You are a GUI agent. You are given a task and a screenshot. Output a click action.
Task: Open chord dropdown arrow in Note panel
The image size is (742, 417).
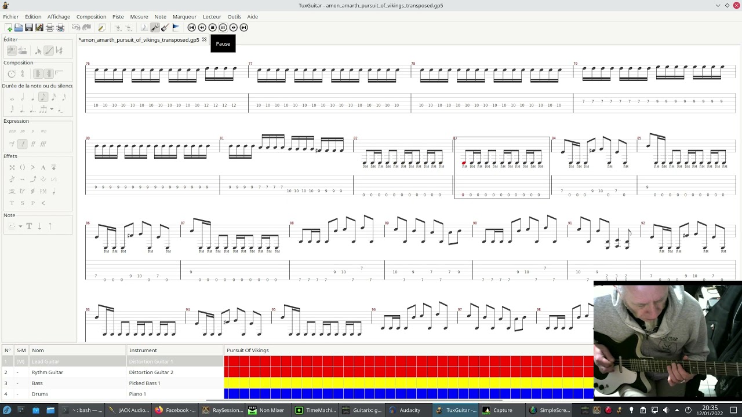20,226
